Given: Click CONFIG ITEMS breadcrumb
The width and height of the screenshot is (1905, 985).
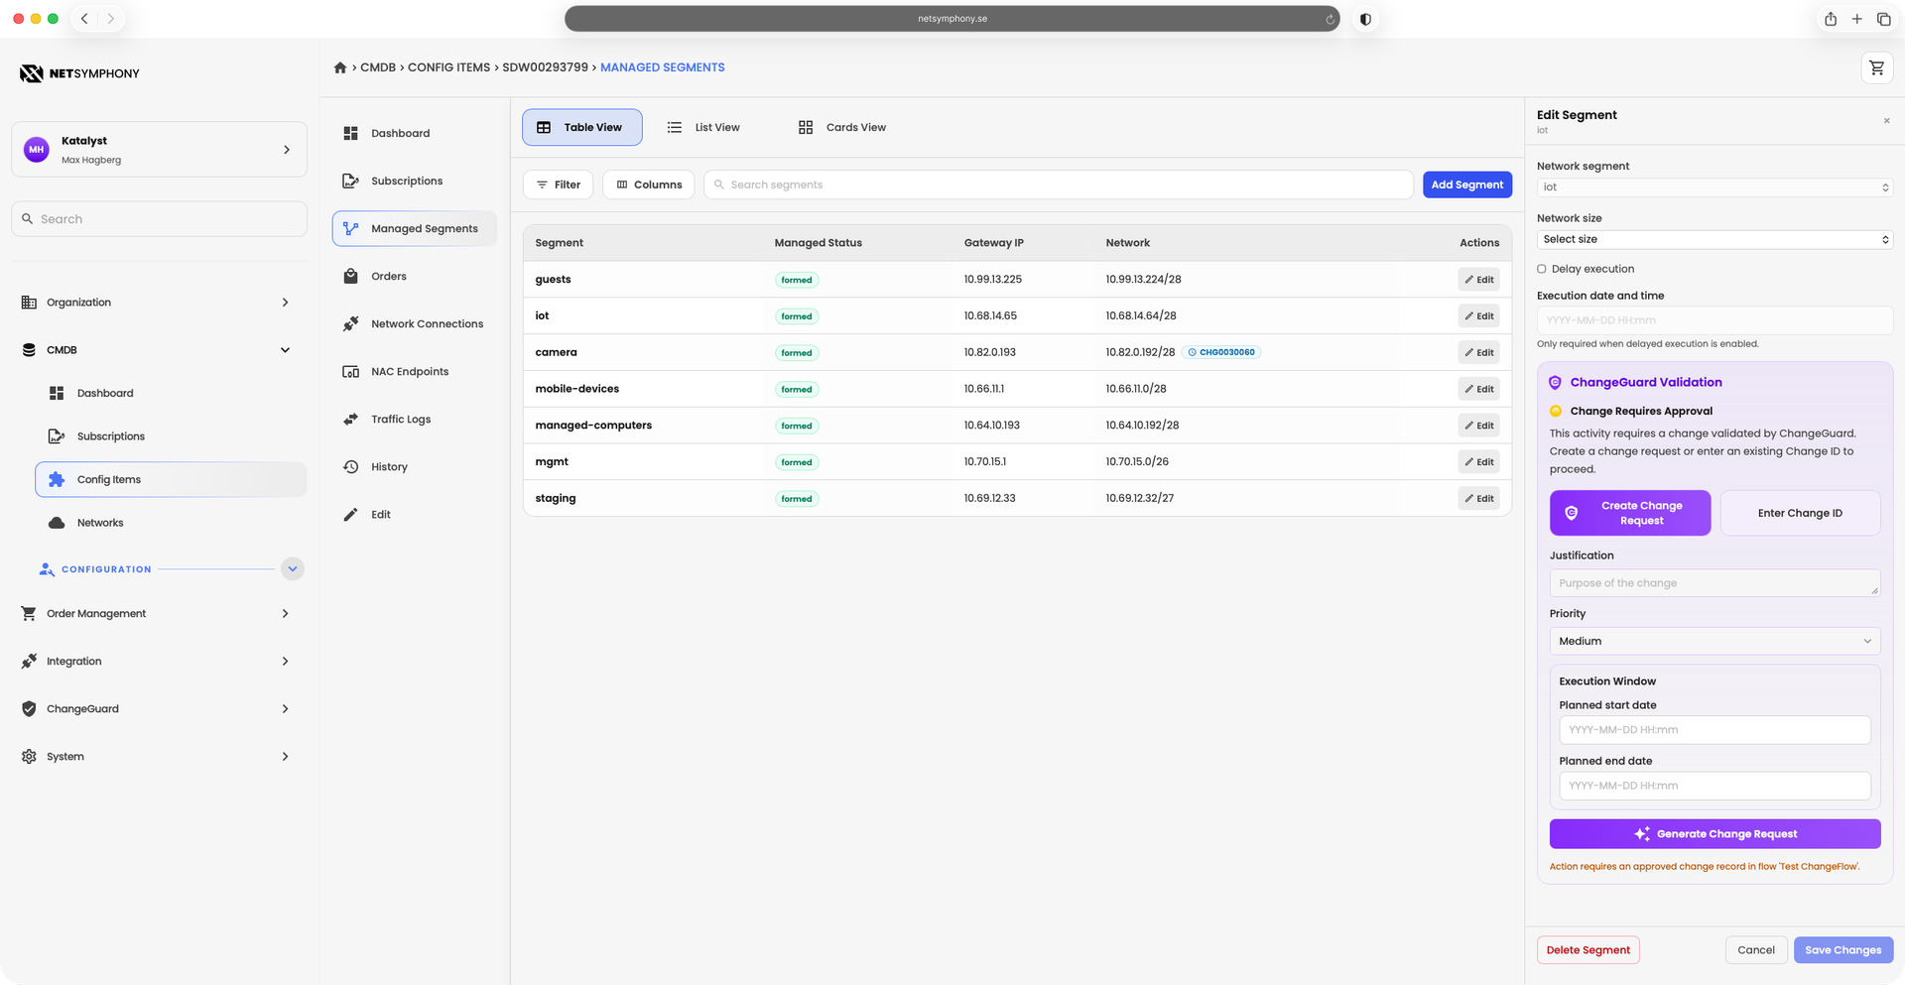Looking at the screenshot, I should (448, 67).
